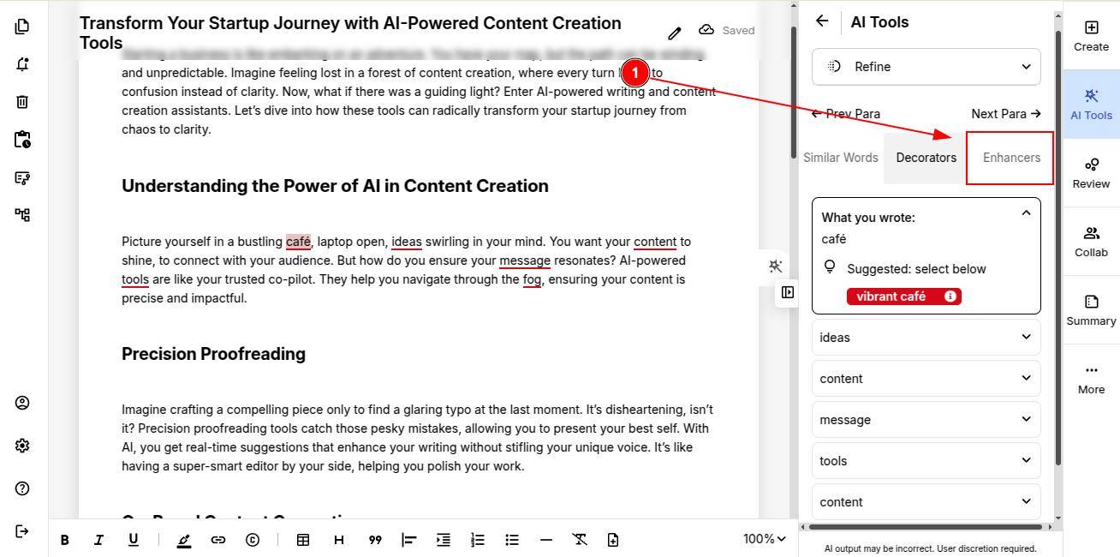The height and width of the screenshot is (557, 1120).
Task: Open the Refine dropdown
Action: pos(926,67)
